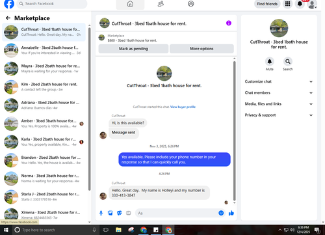Mute the conversation with bell icon
The width and height of the screenshot is (325, 235).
click(270, 62)
